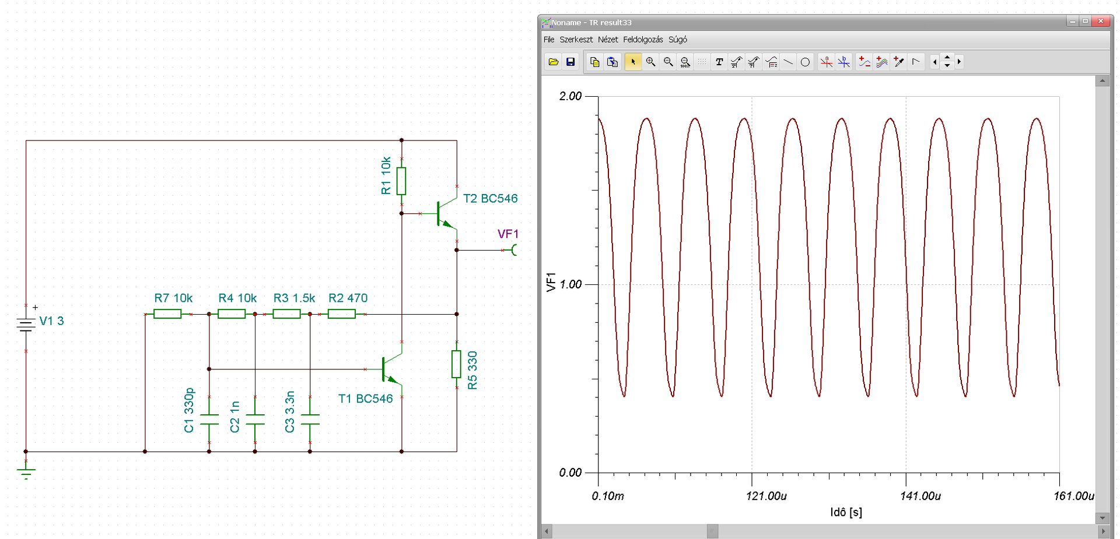The image size is (1120, 539).
Task: Activate the Zoom In magnifier
Action: click(650, 62)
